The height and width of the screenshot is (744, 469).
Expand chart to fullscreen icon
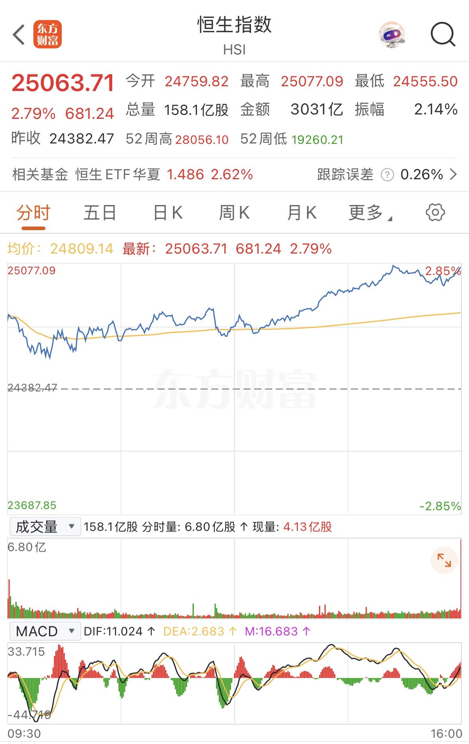click(x=444, y=560)
